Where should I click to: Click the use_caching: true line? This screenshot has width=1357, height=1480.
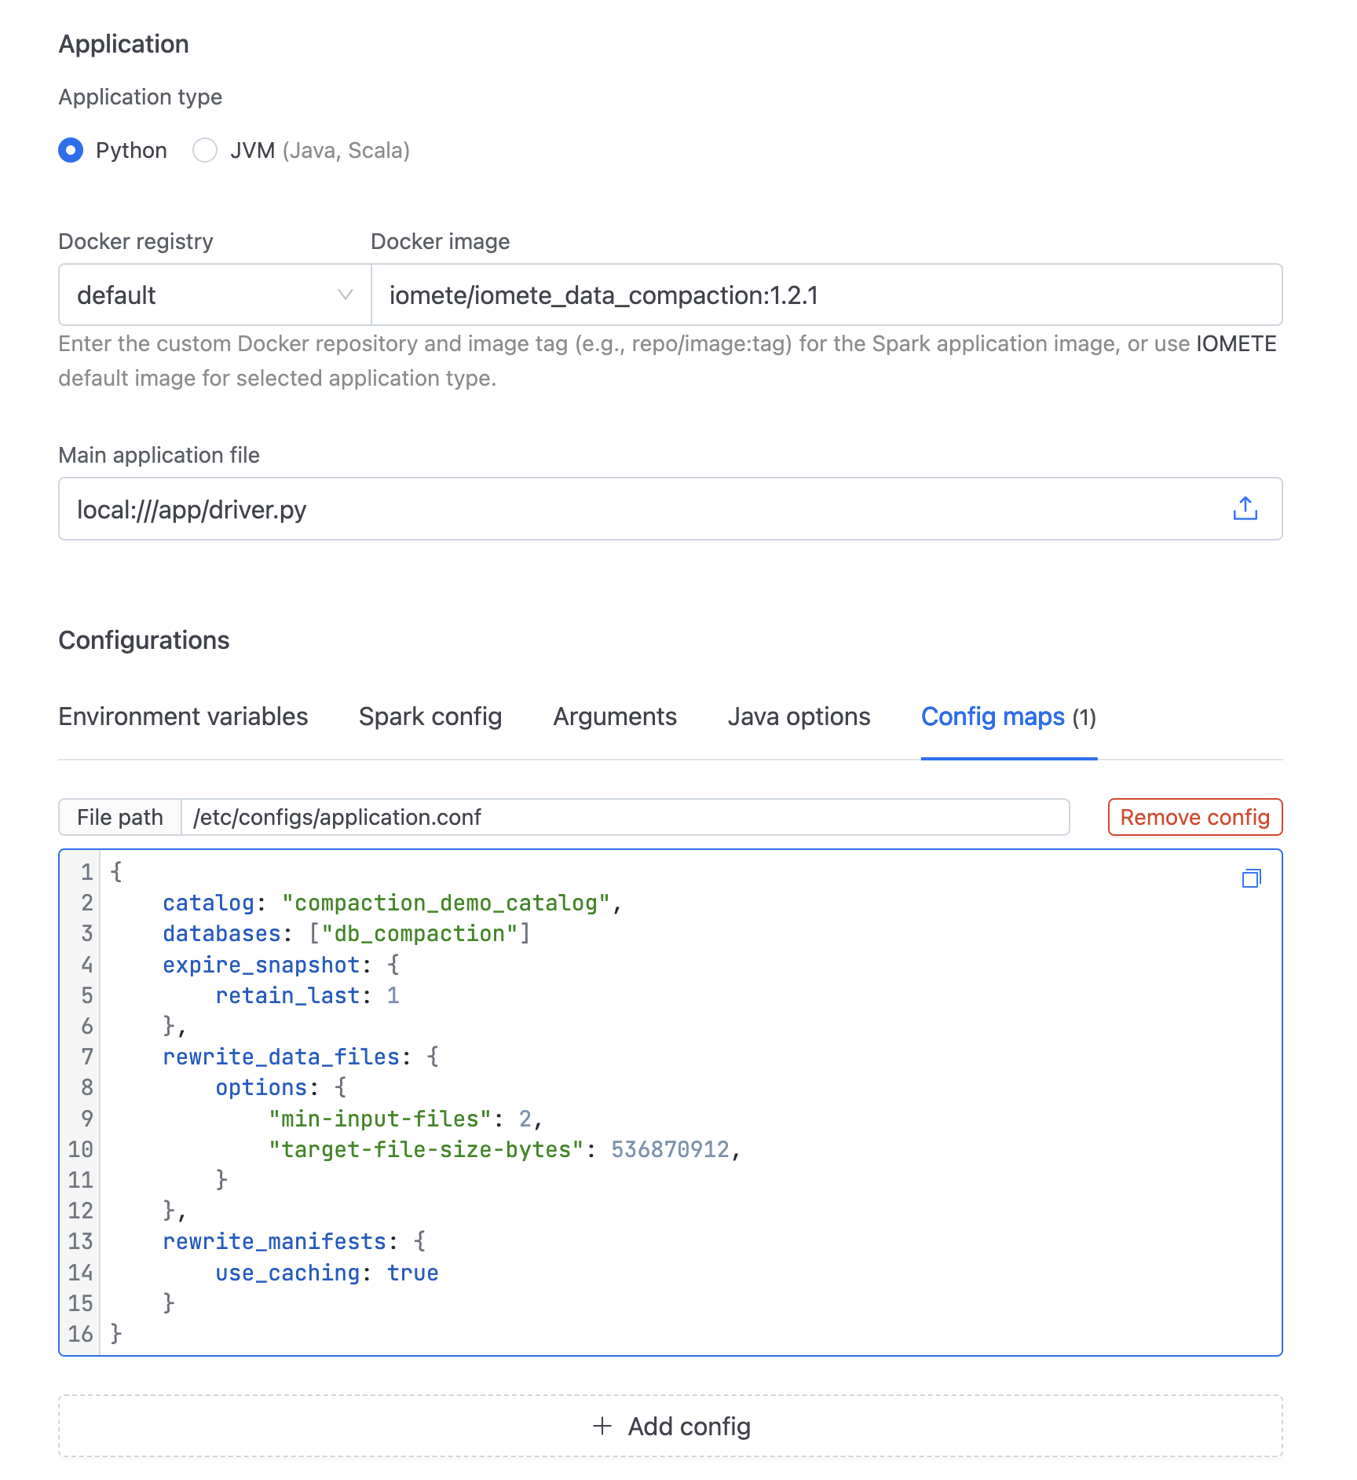click(x=327, y=1273)
